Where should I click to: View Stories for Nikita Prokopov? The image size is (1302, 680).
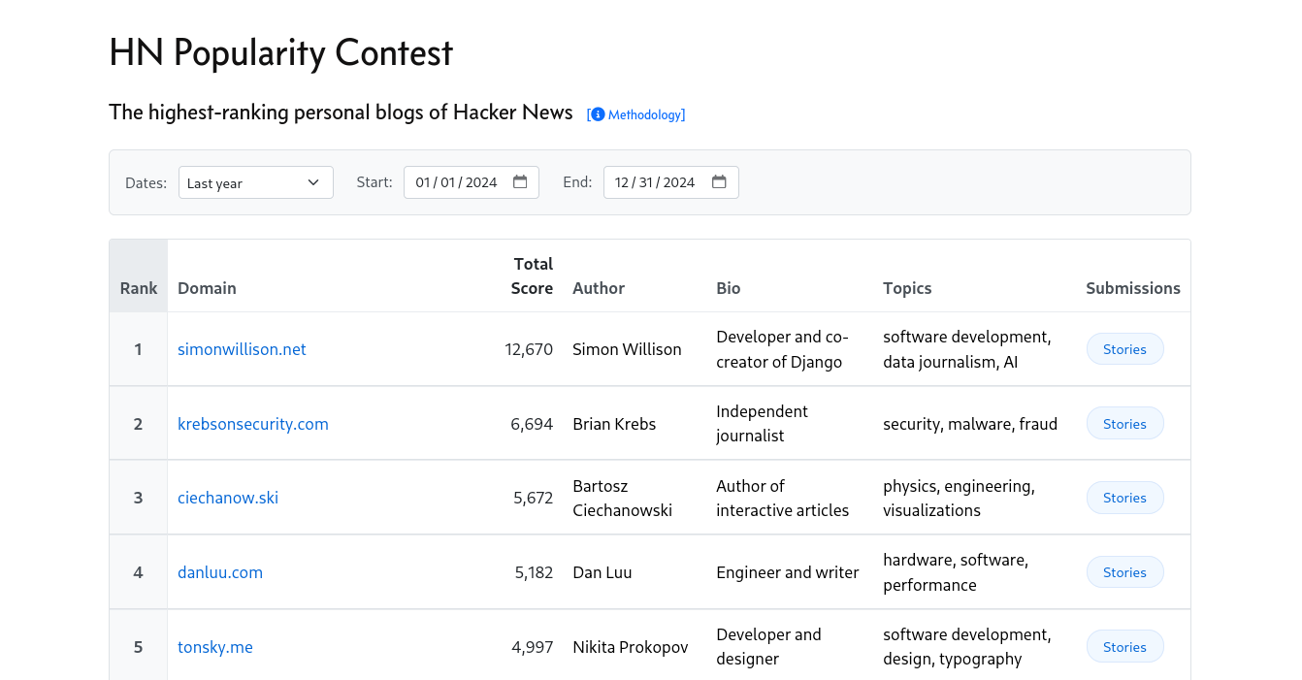[1124, 647]
